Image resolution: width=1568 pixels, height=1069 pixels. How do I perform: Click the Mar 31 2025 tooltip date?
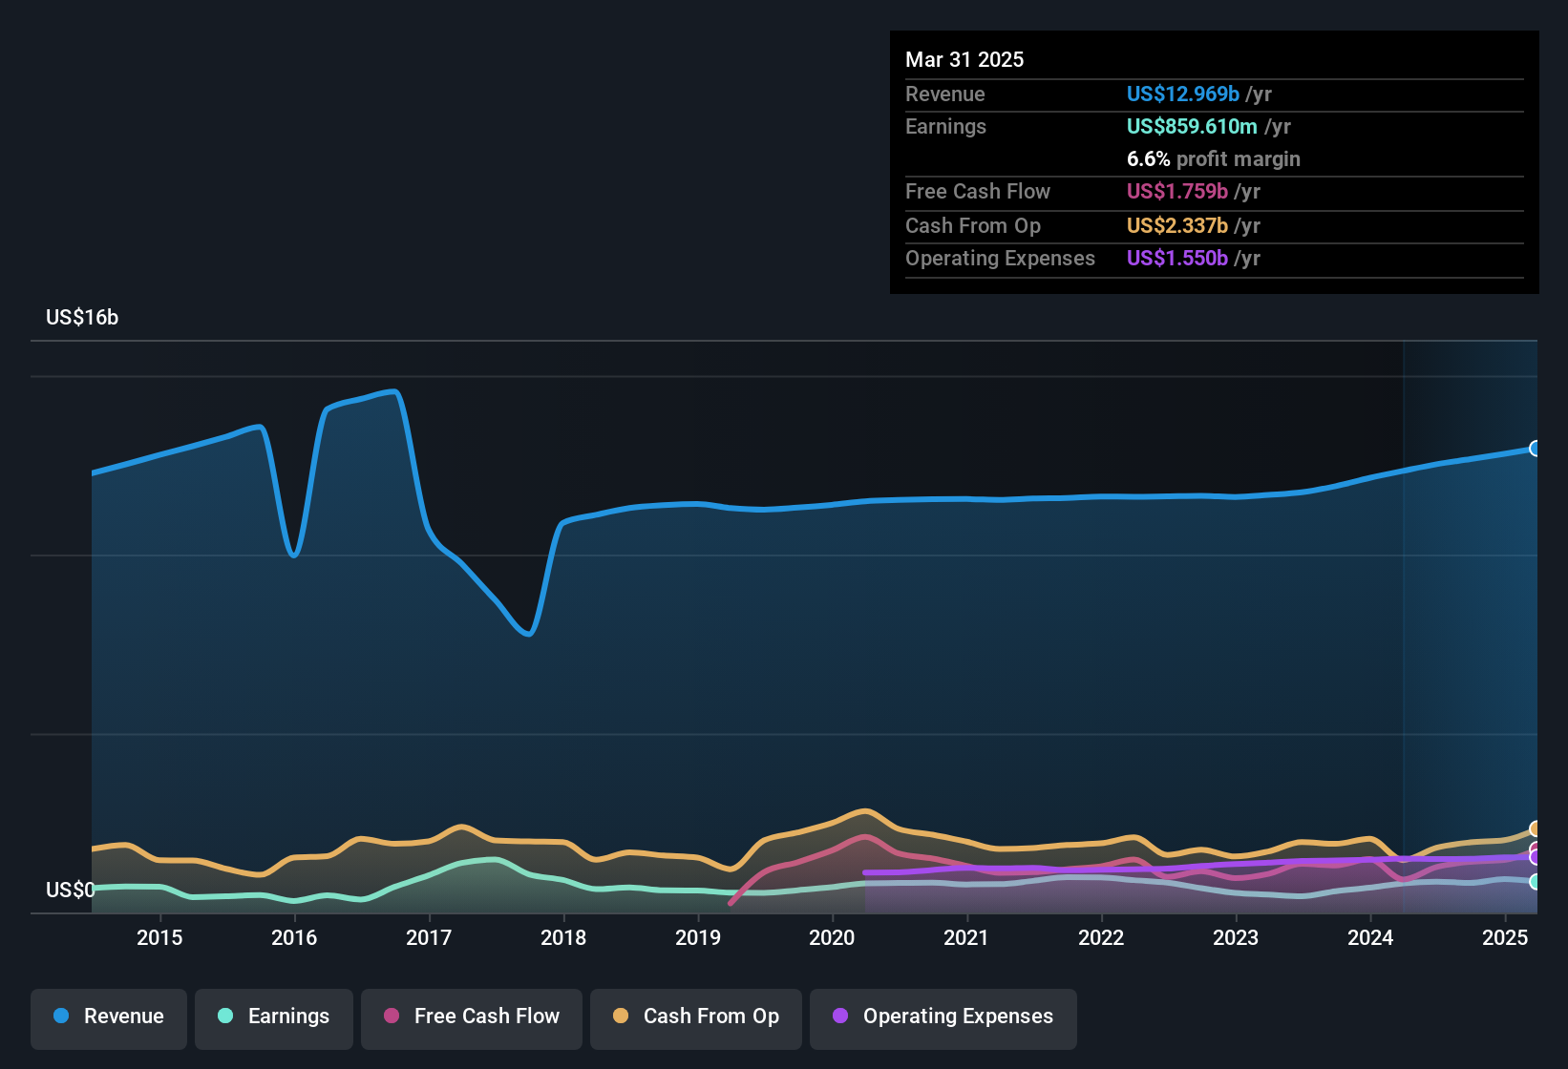tap(964, 59)
